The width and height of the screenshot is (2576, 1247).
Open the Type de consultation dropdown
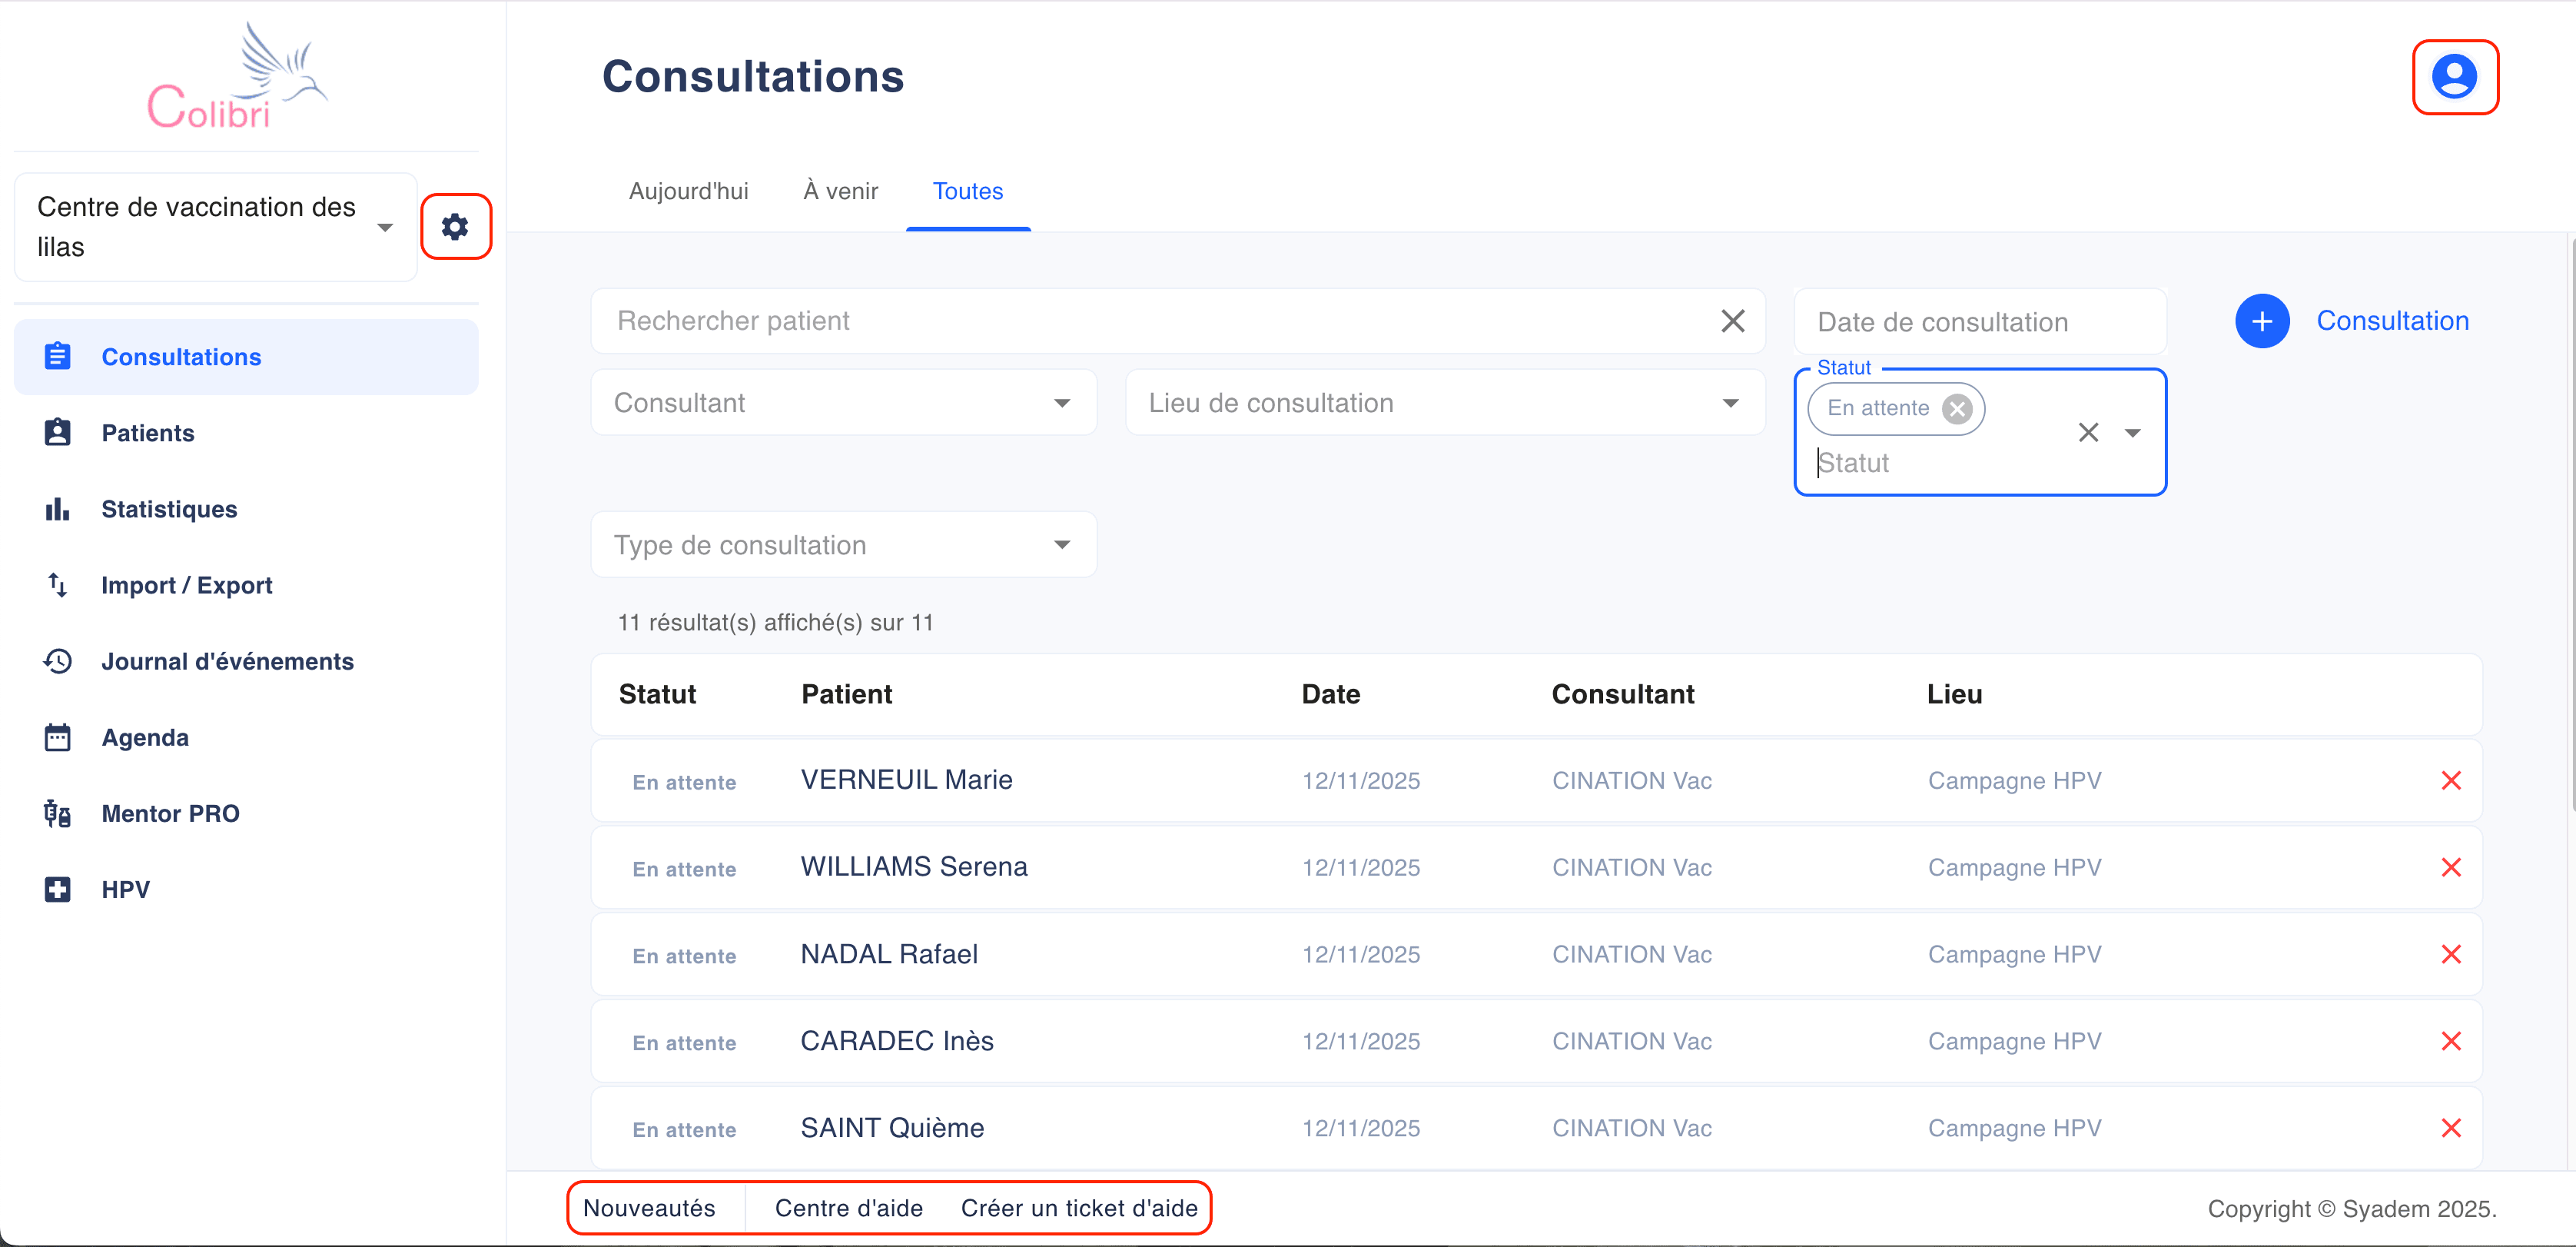pos(844,544)
